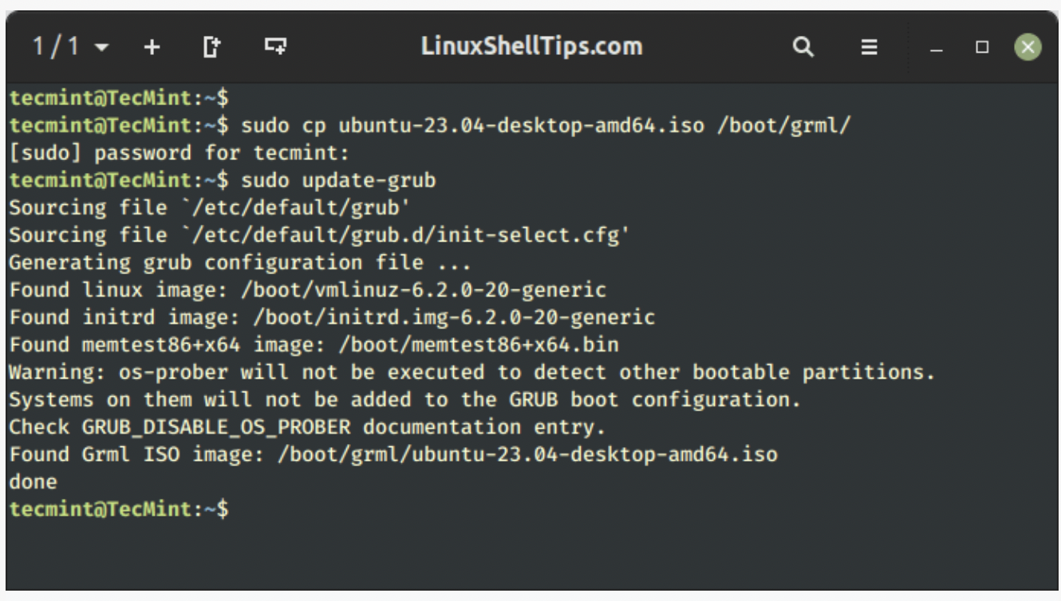This screenshot has width=1061, height=601.
Task: Click the LinuxShellTips.com window title
Action: (531, 46)
